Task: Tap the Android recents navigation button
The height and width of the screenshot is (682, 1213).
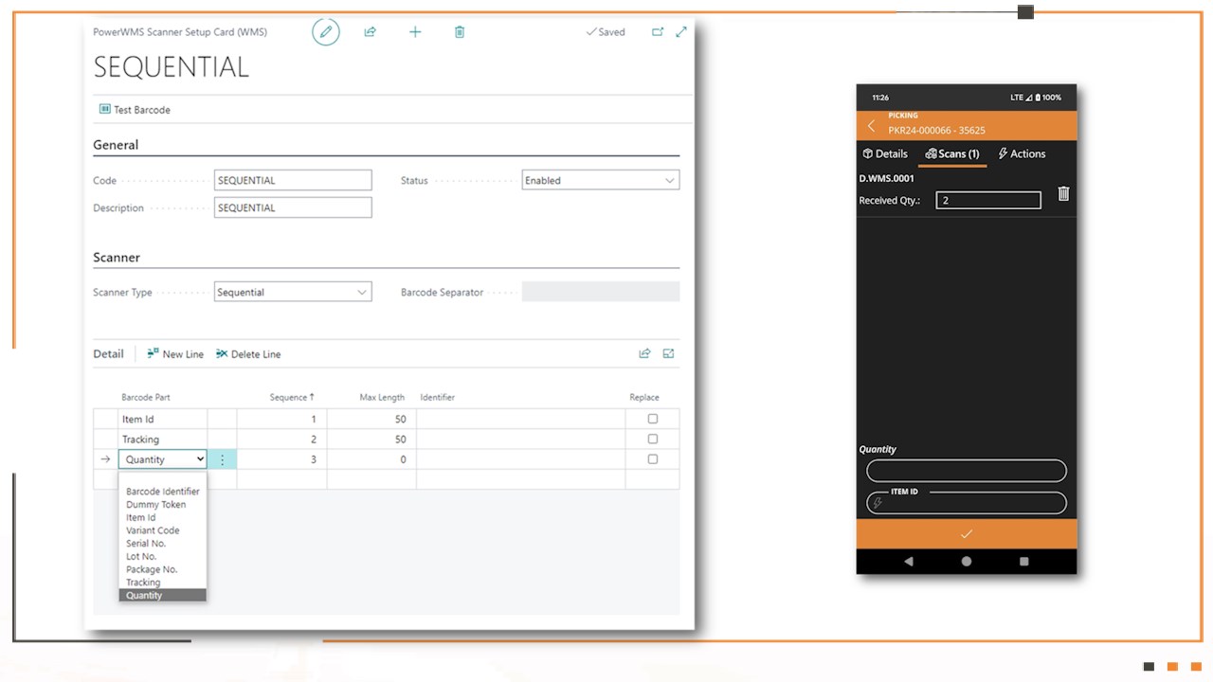Action: pyautogui.click(x=1024, y=562)
